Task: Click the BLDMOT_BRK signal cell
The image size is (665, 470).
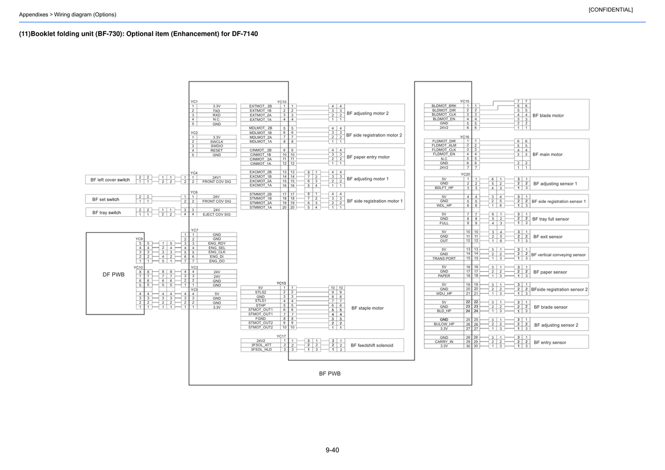Action: (x=444, y=106)
